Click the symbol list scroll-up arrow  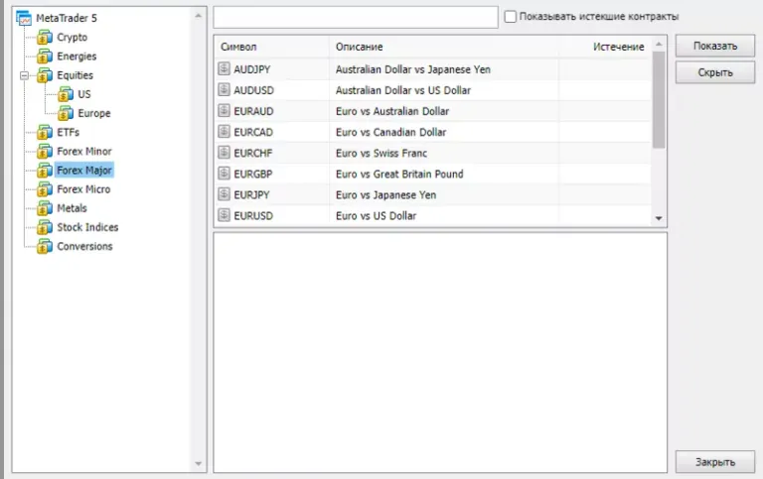[x=659, y=45]
